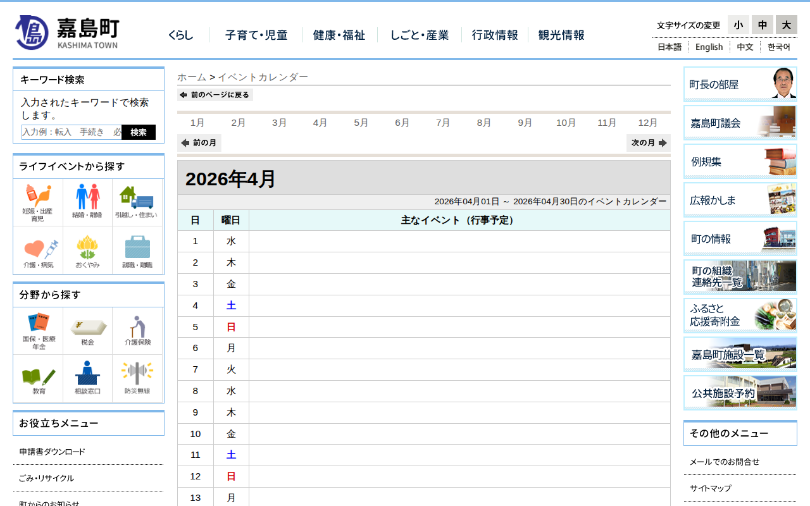The height and width of the screenshot is (506, 810).
Task: Open the くらし navigation menu
Action: [x=181, y=35]
